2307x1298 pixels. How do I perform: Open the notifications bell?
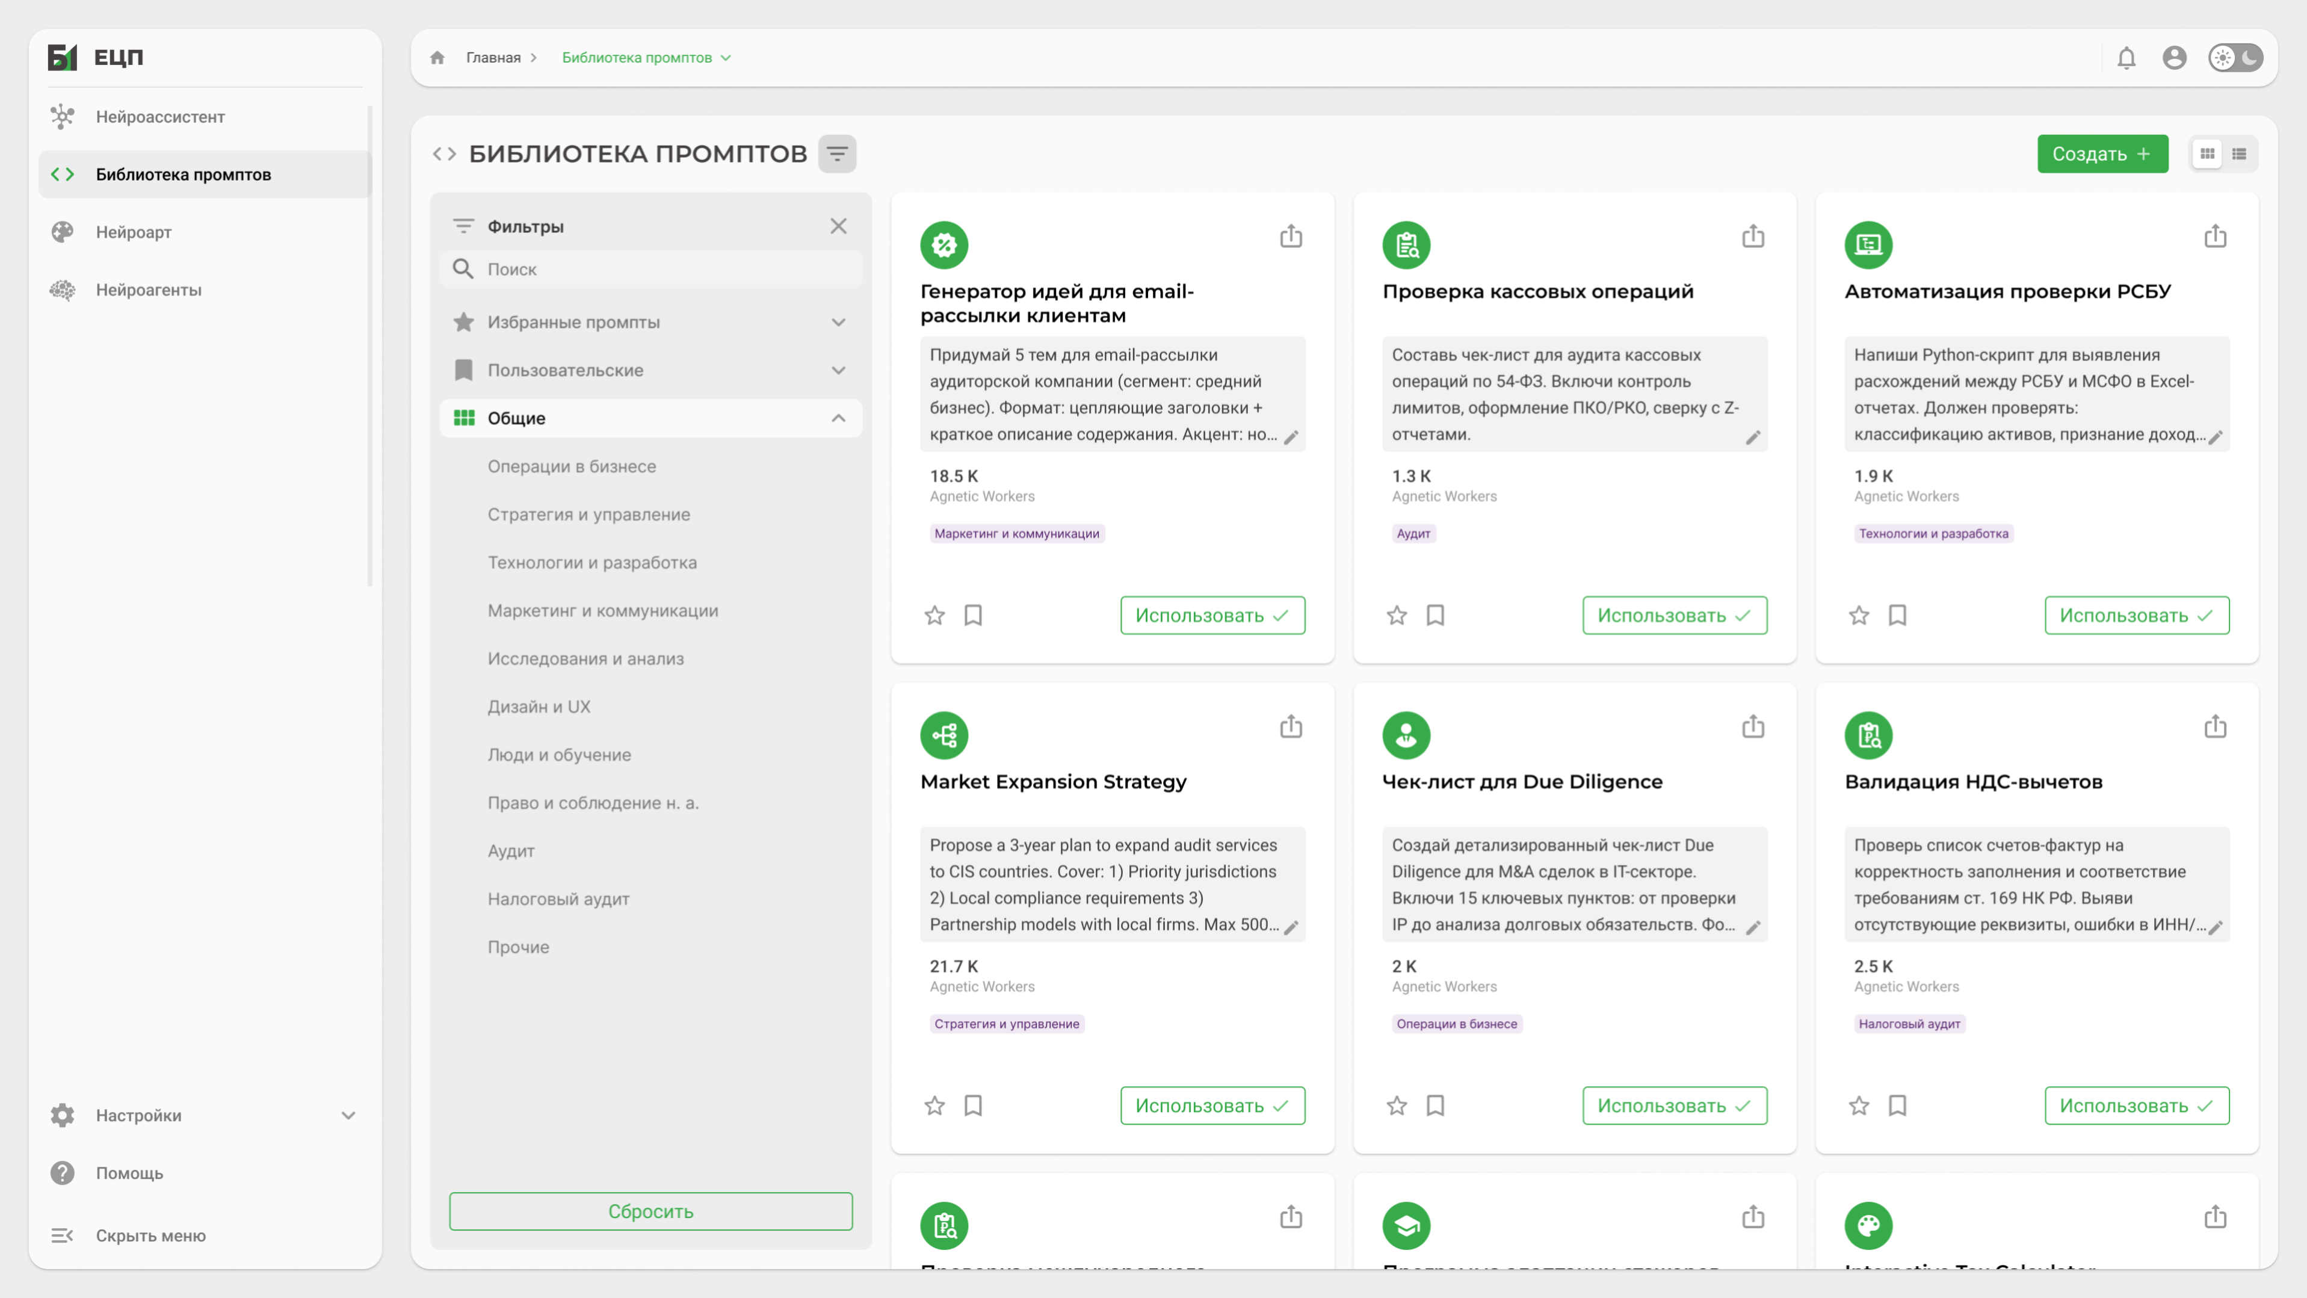pos(2126,57)
